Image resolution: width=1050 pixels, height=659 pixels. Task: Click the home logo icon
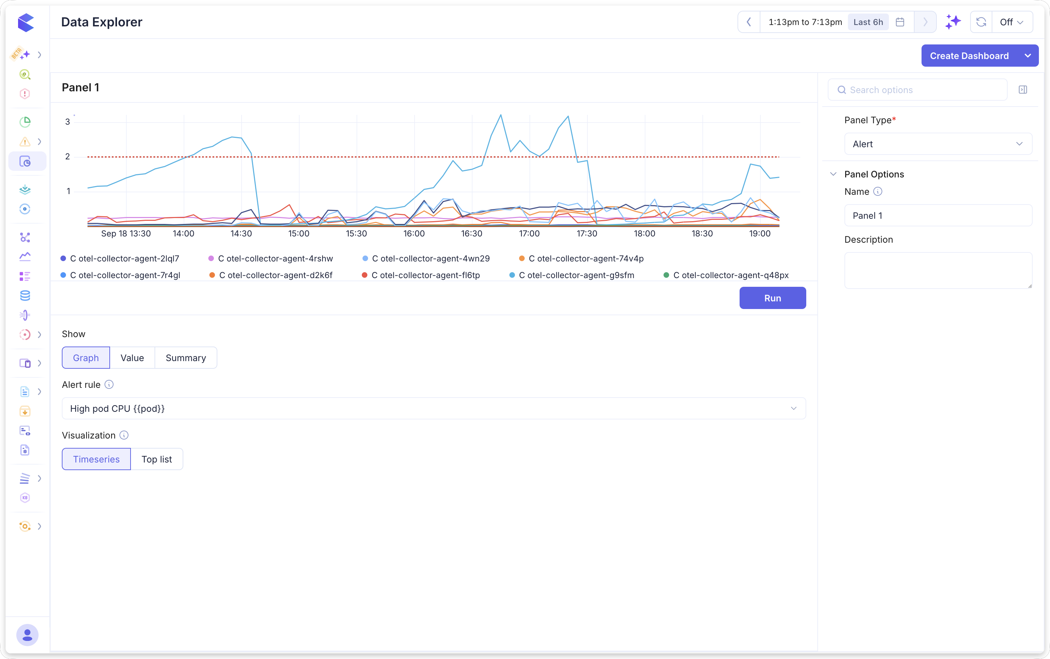(x=26, y=22)
